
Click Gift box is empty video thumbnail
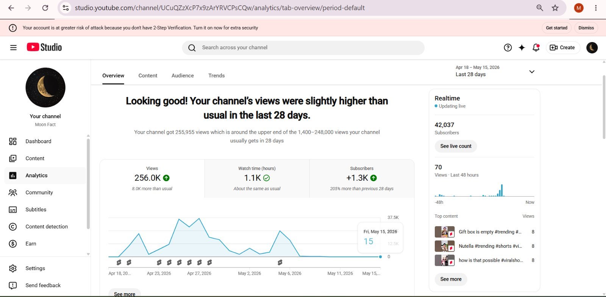coord(445,232)
